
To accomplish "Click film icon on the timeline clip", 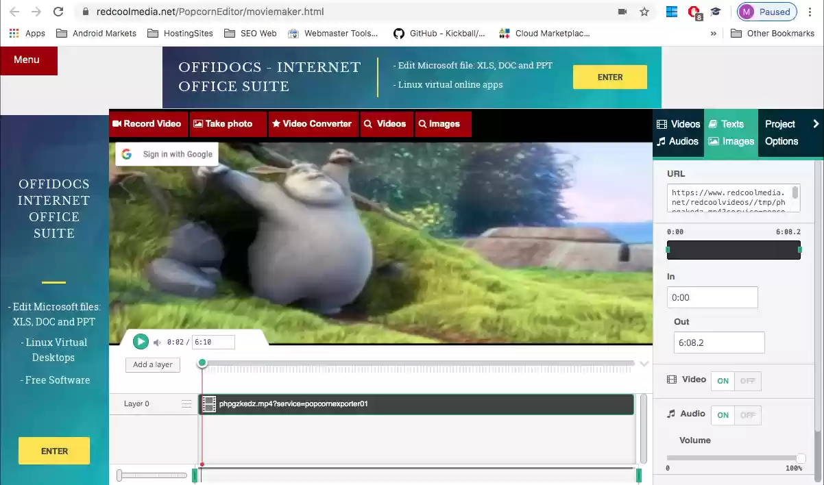I will pyautogui.click(x=208, y=404).
